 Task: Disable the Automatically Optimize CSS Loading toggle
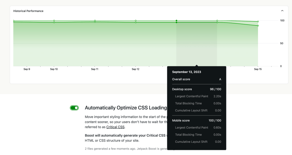[74, 108]
